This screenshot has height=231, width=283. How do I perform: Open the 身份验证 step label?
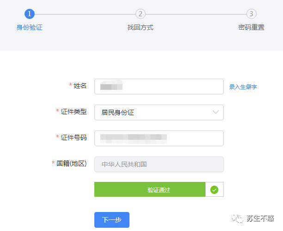[x=30, y=27]
